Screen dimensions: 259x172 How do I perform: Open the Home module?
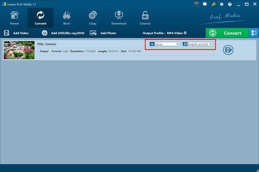click(x=14, y=18)
